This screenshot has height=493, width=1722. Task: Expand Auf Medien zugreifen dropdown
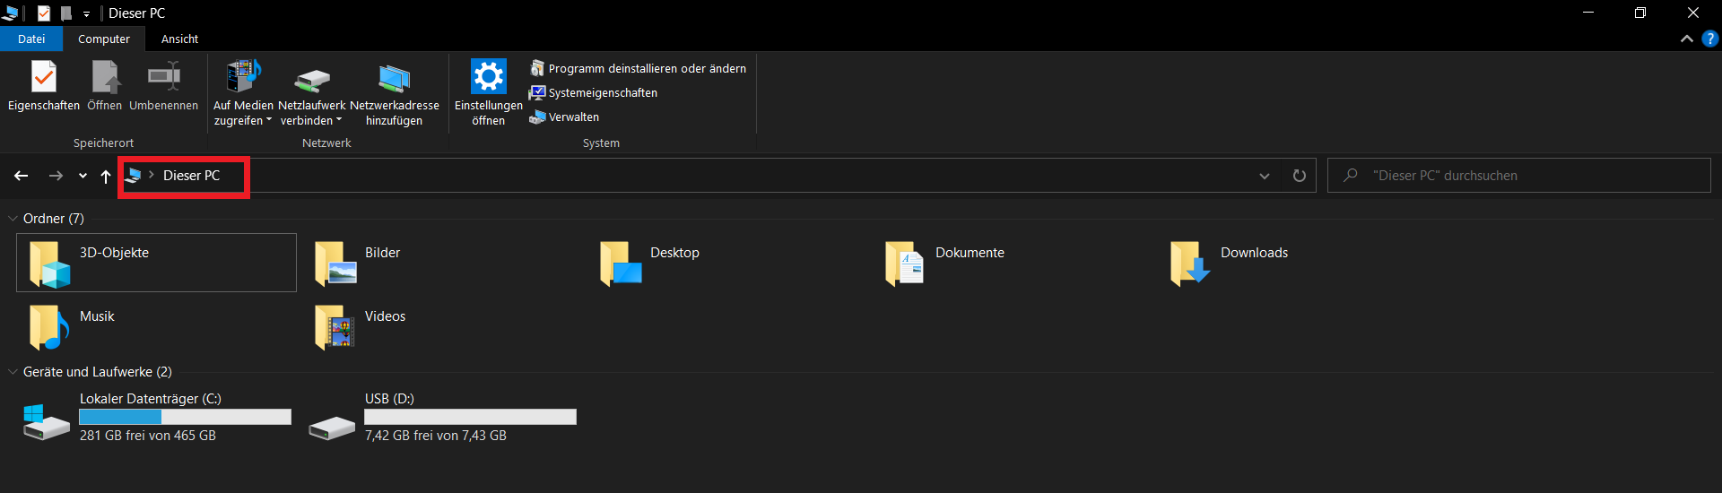tap(242, 120)
